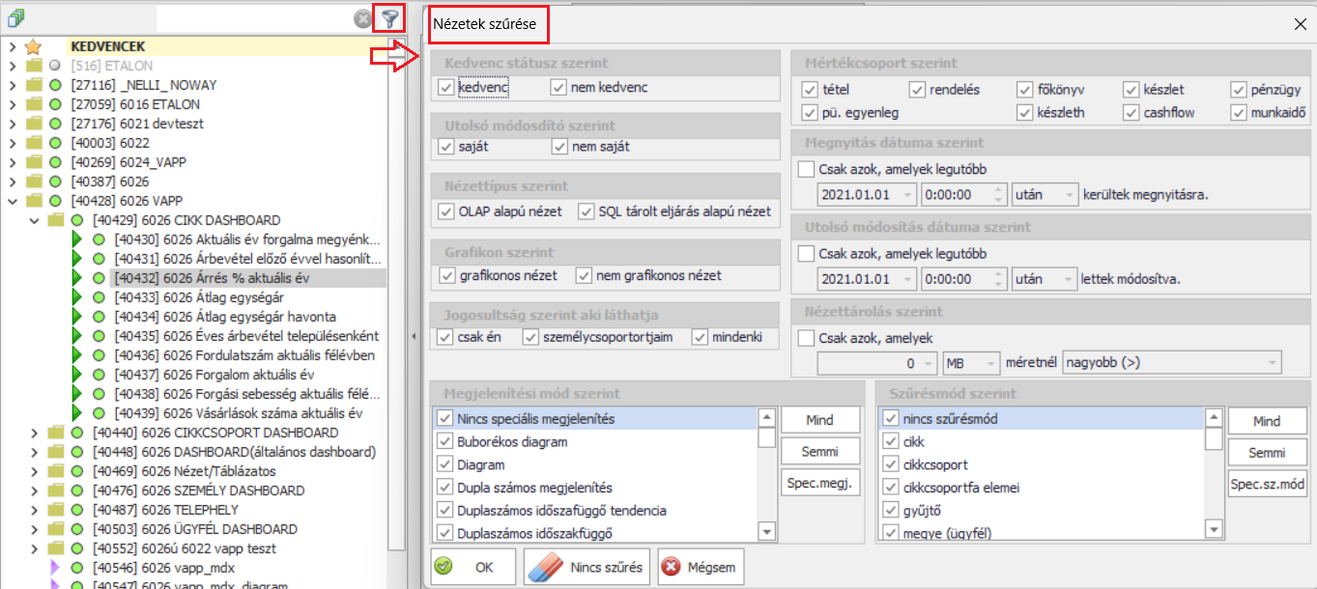Toggle the 'OLAP alapú nézet' checkbox
The image size is (1317, 589).
tap(445, 211)
